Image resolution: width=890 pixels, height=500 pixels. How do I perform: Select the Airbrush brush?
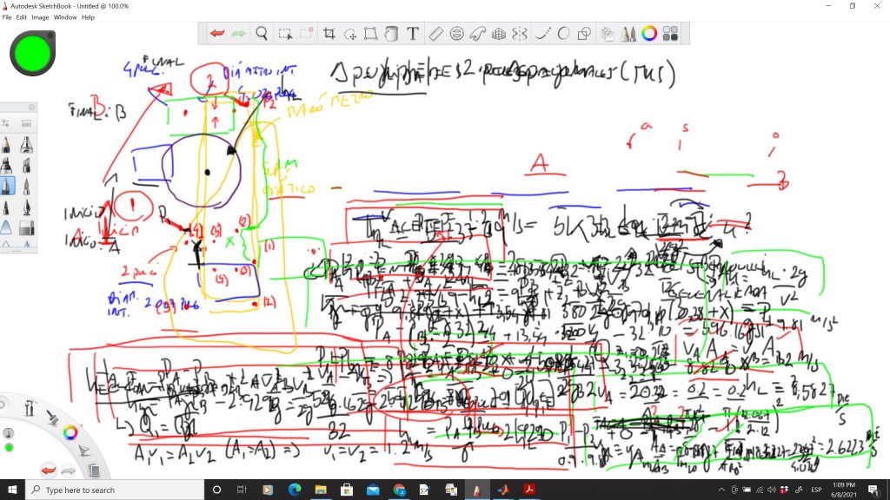pyautogui.click(x=26, y=145)
